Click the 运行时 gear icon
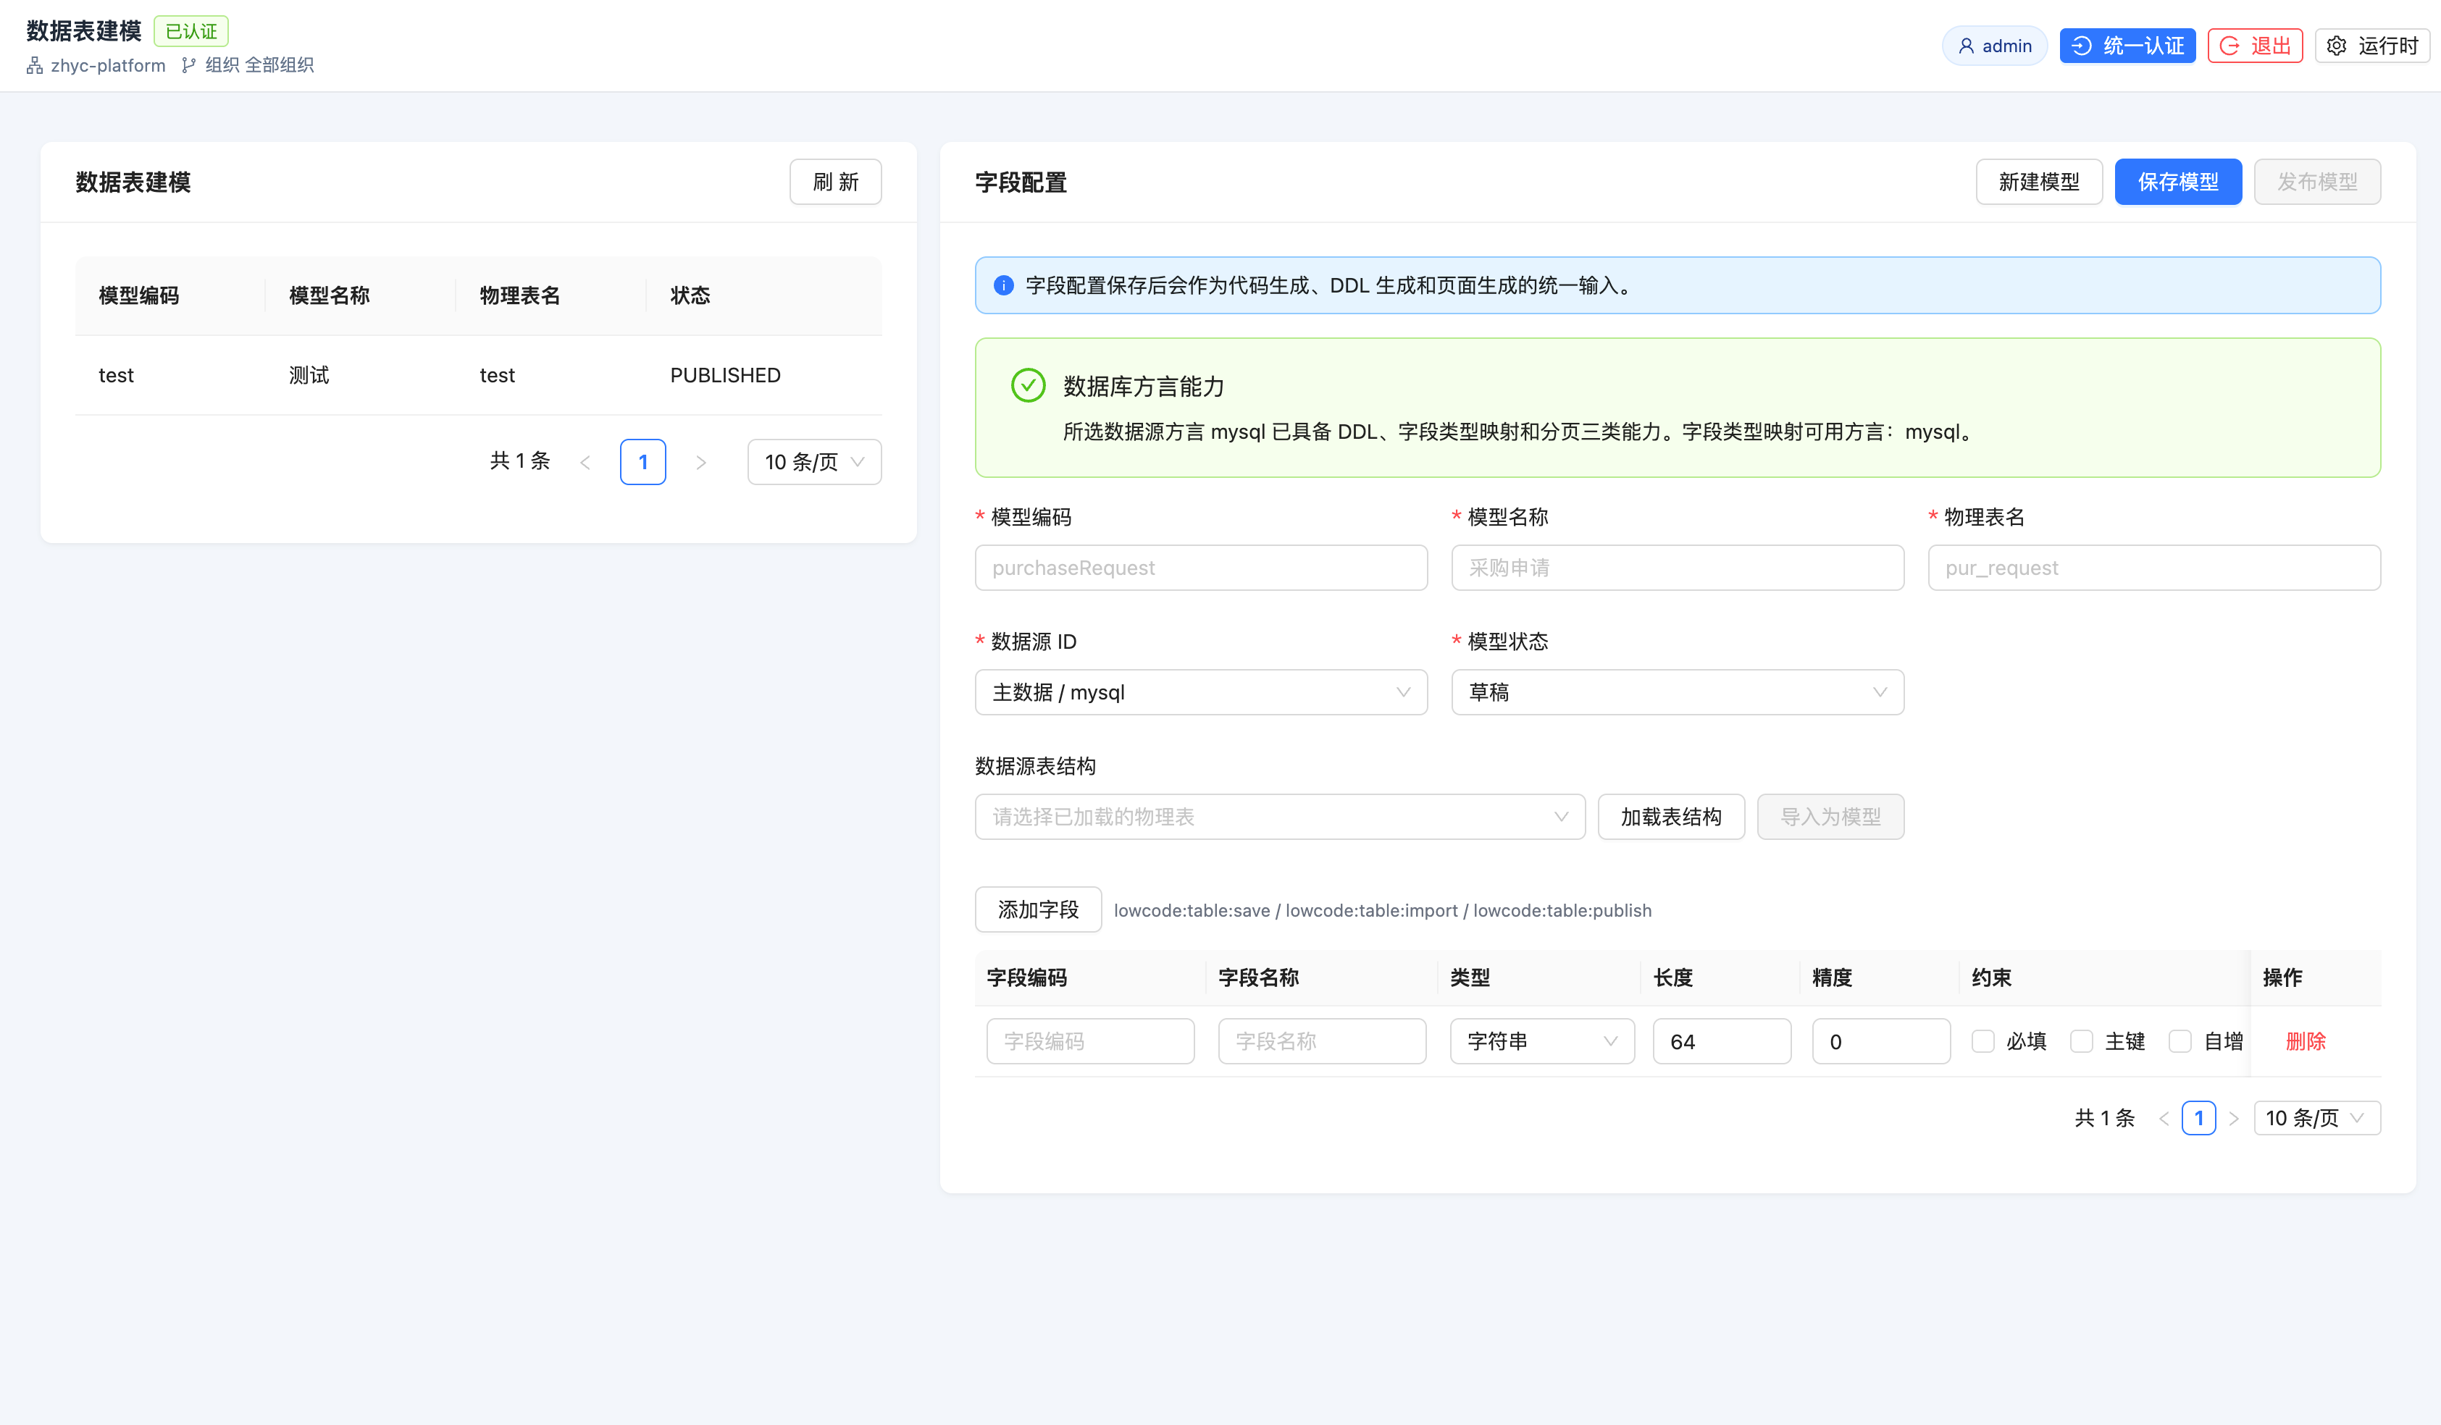 point(2337,46)
